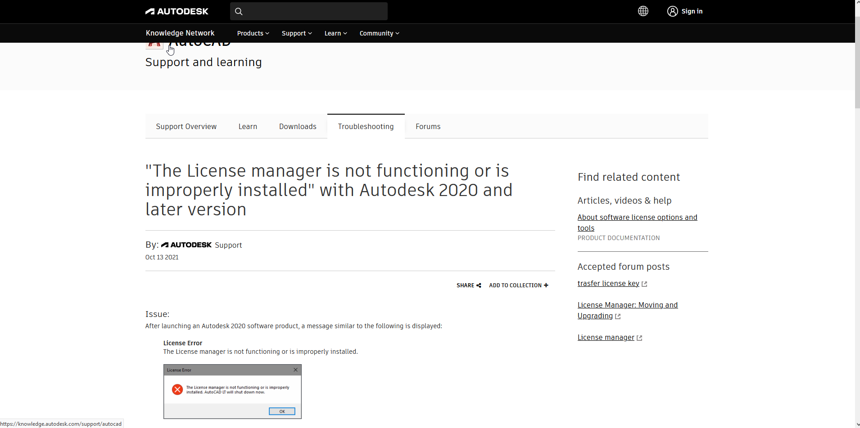Select the Troubleshooting tab
The height and width of the screenshot is (428, 860).
[366, 126]
